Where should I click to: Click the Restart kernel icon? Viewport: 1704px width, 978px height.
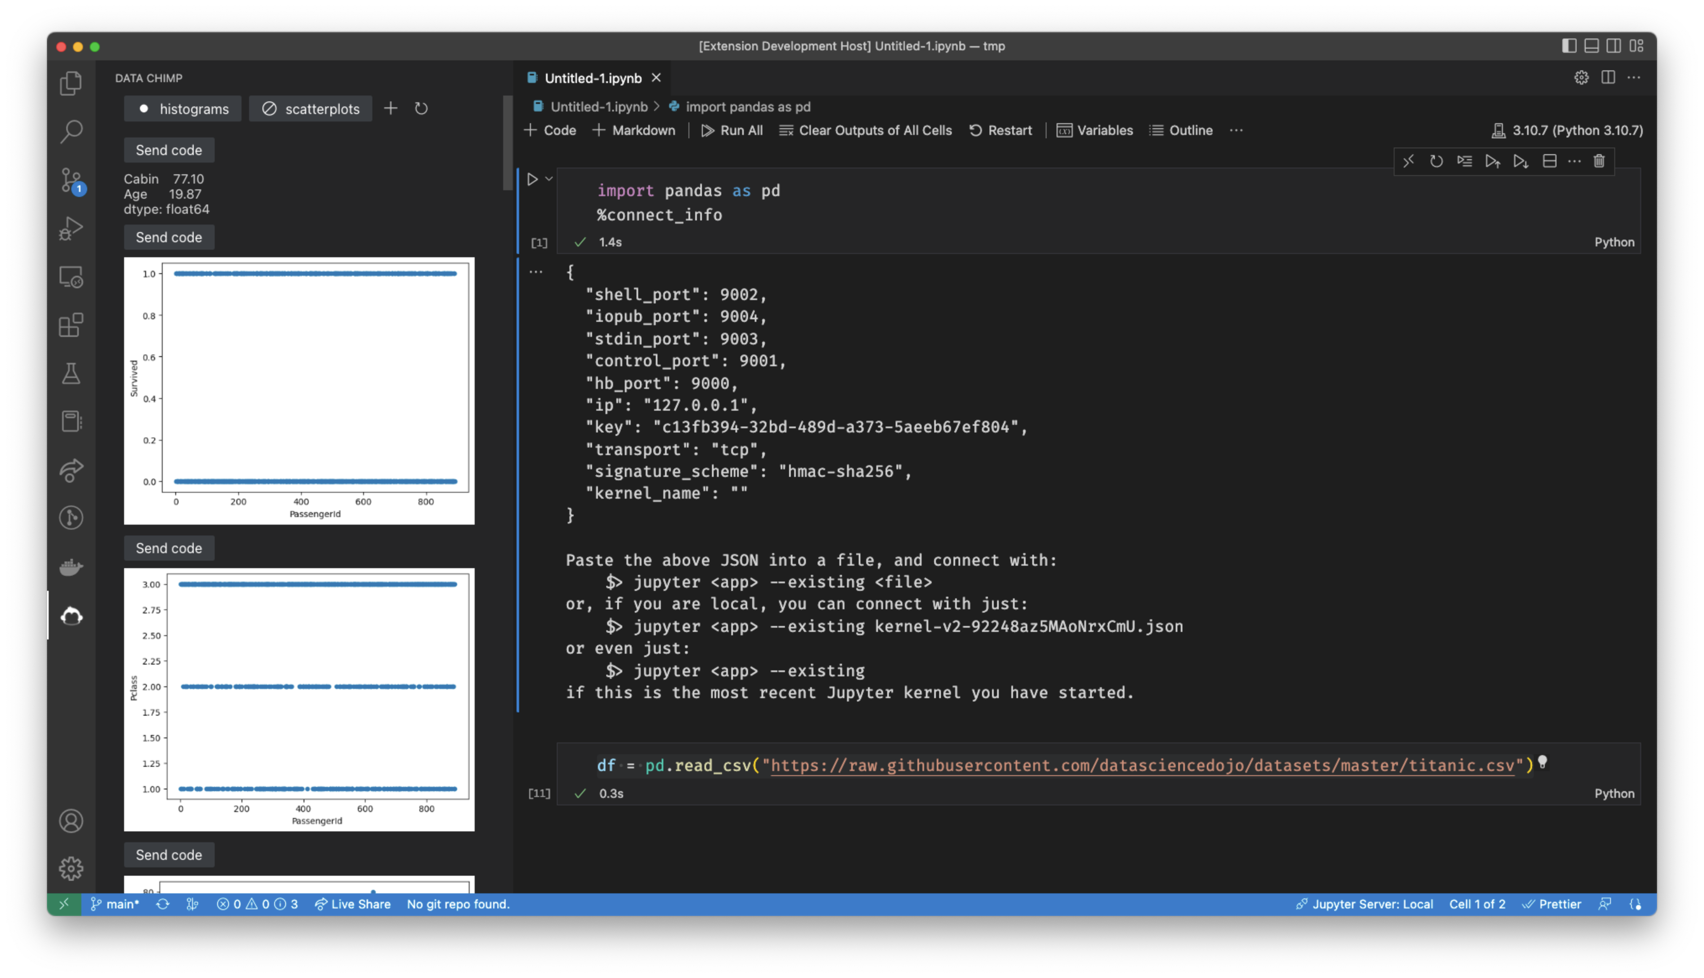coord(1000,130)
